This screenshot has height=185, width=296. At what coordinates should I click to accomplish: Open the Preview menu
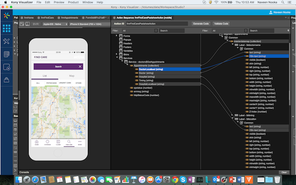(59, 2)
